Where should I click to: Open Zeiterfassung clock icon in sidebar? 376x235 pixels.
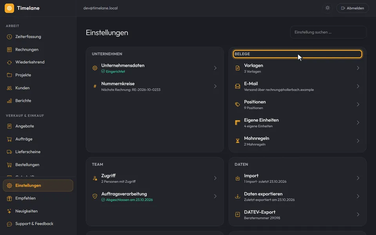(9, 37)
